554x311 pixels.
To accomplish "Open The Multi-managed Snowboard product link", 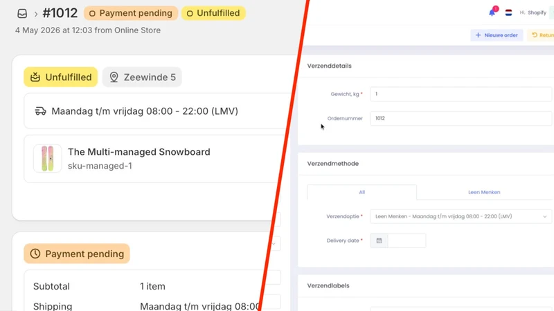I will point(139,152).
